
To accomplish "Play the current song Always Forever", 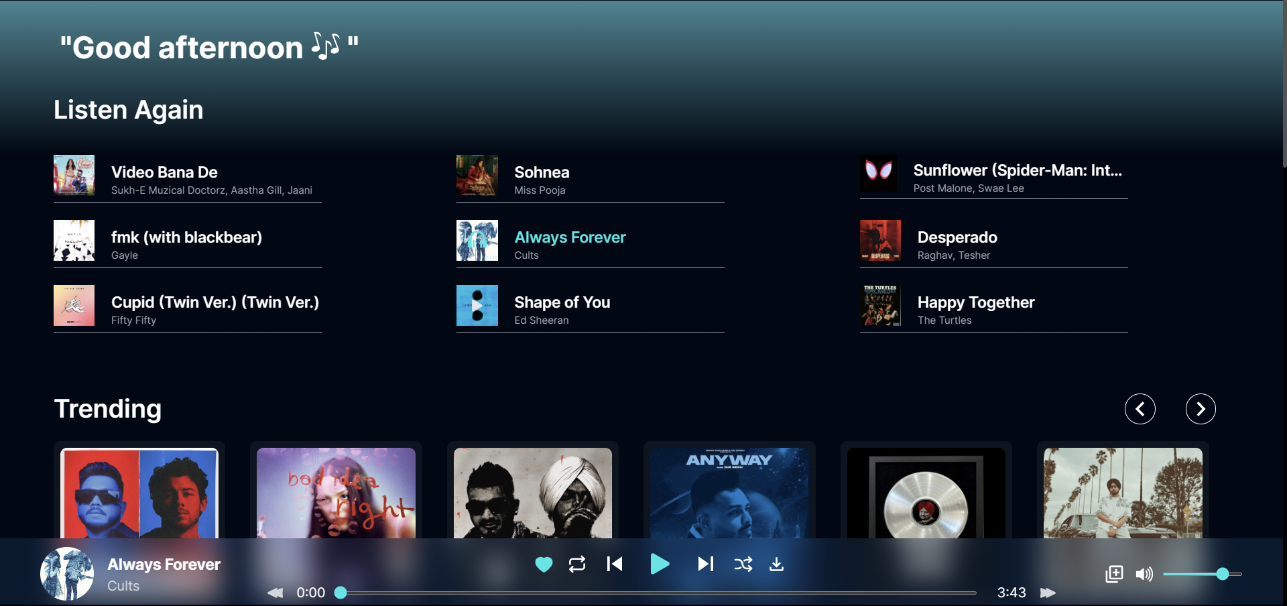I will (660, 564).
